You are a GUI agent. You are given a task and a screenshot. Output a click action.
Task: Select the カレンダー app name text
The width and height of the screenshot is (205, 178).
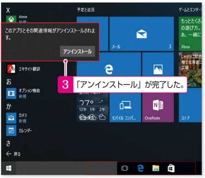pyautogui.click(x=26, y=130)
